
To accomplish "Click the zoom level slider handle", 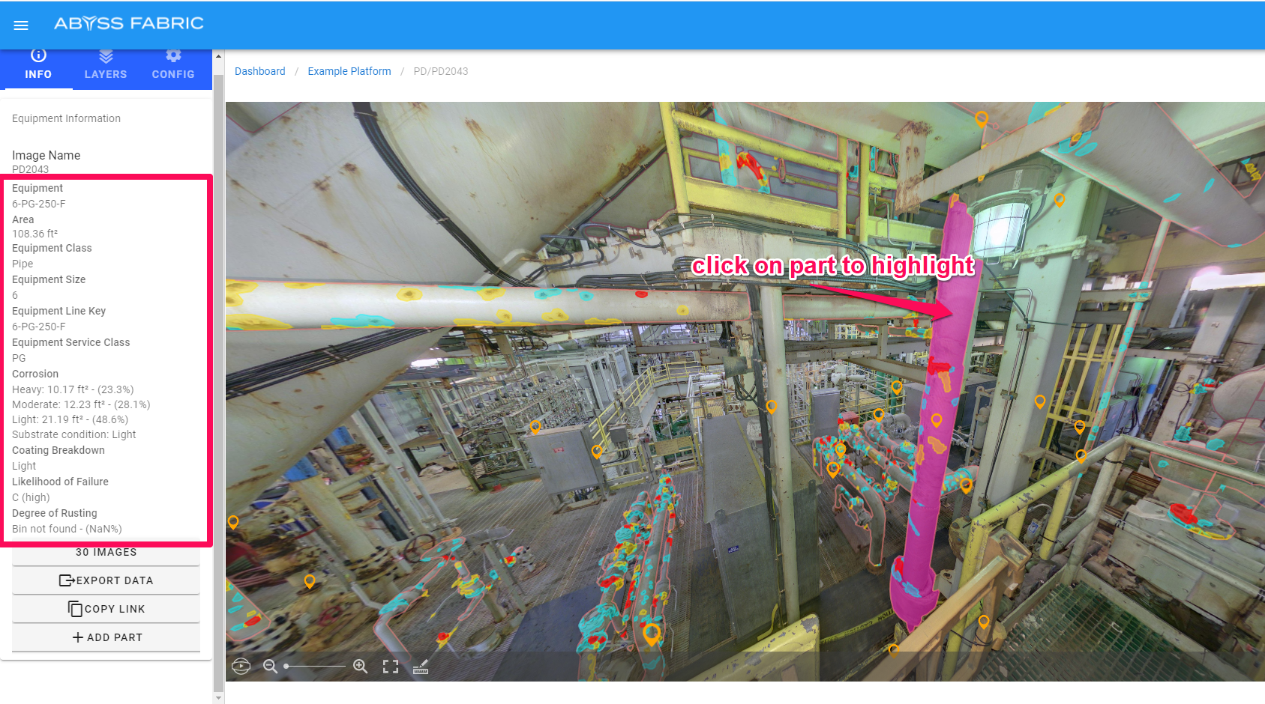I will click(286, 666).
